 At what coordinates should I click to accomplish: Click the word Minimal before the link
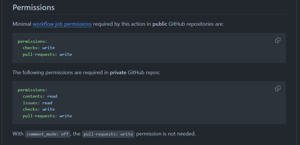point(22,24)
